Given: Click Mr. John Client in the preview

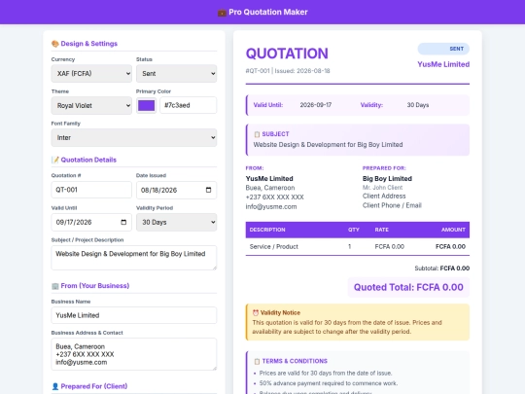Looking at the screenshot, I should click(x=382, y=188).
